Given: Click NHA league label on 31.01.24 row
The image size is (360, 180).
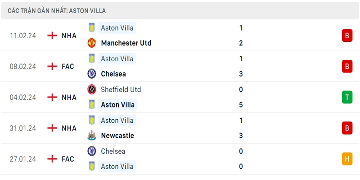Looking at the screenshot, I should [69, 128].
